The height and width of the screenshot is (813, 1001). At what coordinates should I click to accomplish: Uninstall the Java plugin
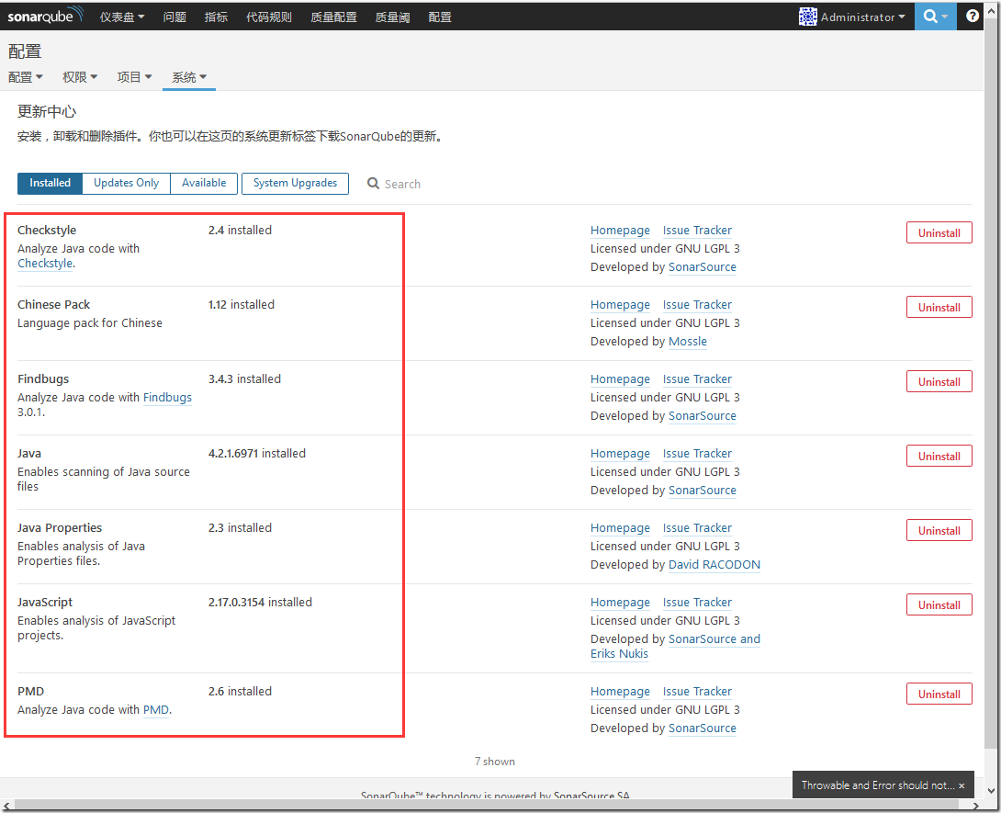939,456
